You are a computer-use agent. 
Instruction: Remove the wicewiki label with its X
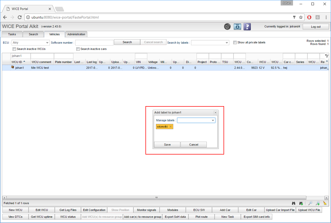coord(171,127)
